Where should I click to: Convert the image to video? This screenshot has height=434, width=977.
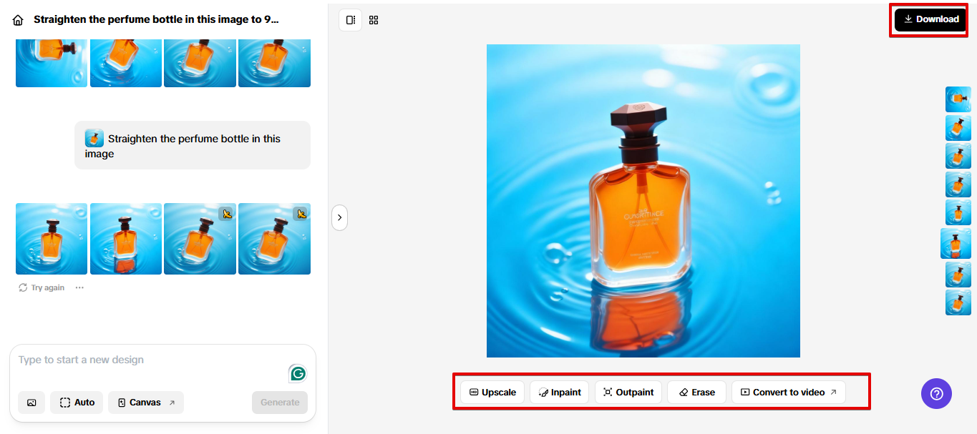tap(788, 393)
